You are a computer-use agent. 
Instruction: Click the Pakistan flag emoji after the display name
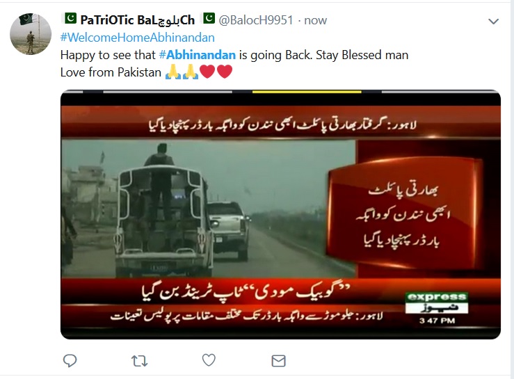pyautogui.click(x=209, y=18)
